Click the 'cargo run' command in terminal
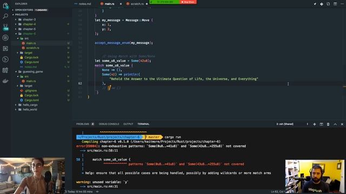This screenshot has height=194, width=346. point(173,137)
